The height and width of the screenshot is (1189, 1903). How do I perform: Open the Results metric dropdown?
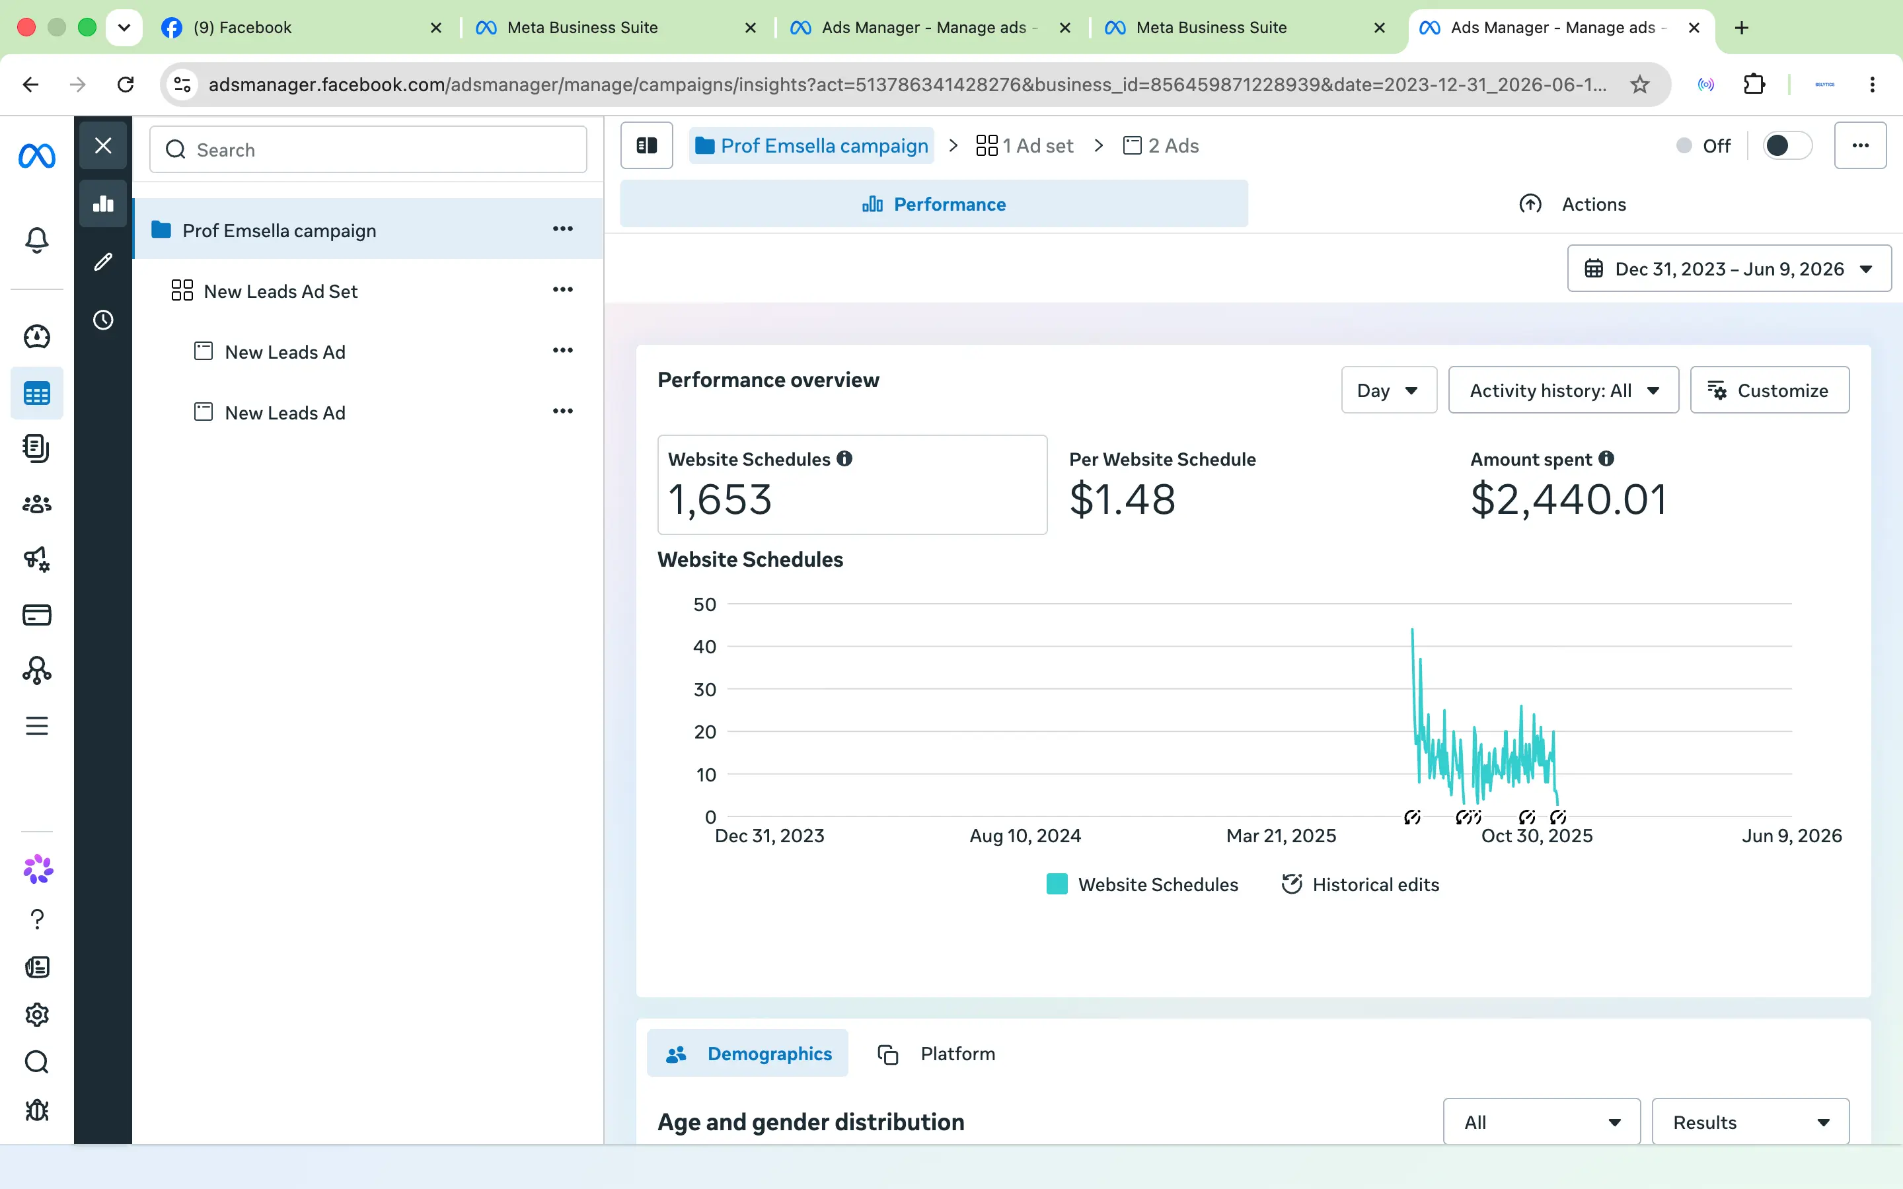(1750, 1122)
